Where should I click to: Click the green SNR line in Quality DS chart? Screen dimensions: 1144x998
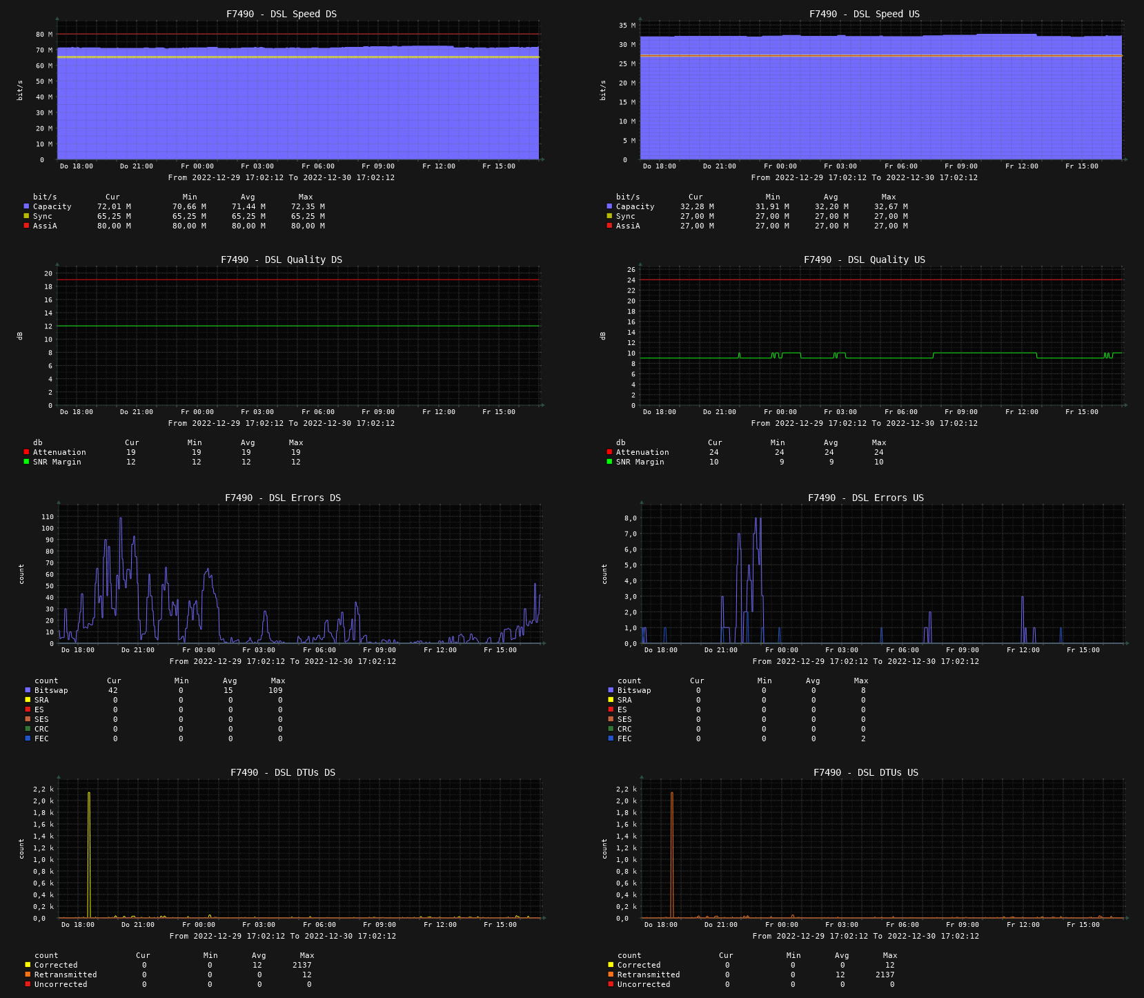(298, 326)
